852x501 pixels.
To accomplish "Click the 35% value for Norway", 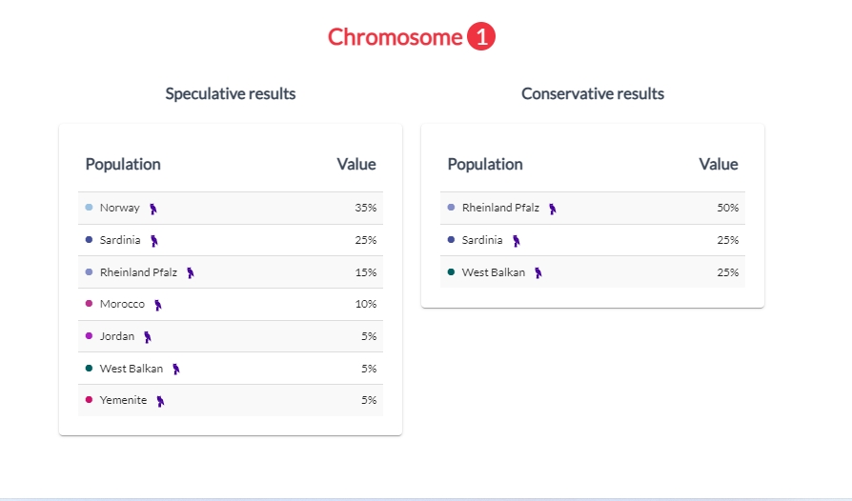I will pyautogui.click(x=366, y=208).
